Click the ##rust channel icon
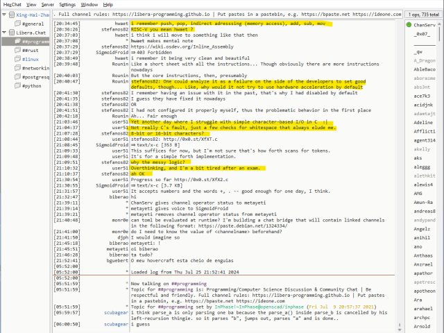 [17, 51]
